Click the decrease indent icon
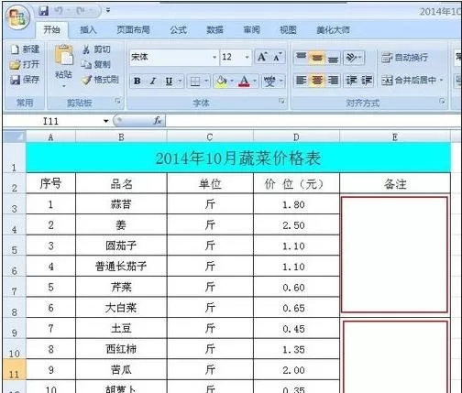This screenshot has width=462, height=393. coord(351,81)
